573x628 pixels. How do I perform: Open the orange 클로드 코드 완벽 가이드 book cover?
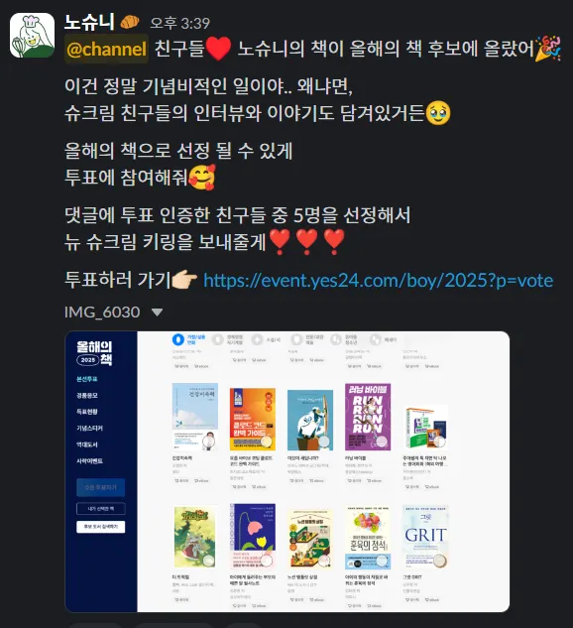point(253,419)
